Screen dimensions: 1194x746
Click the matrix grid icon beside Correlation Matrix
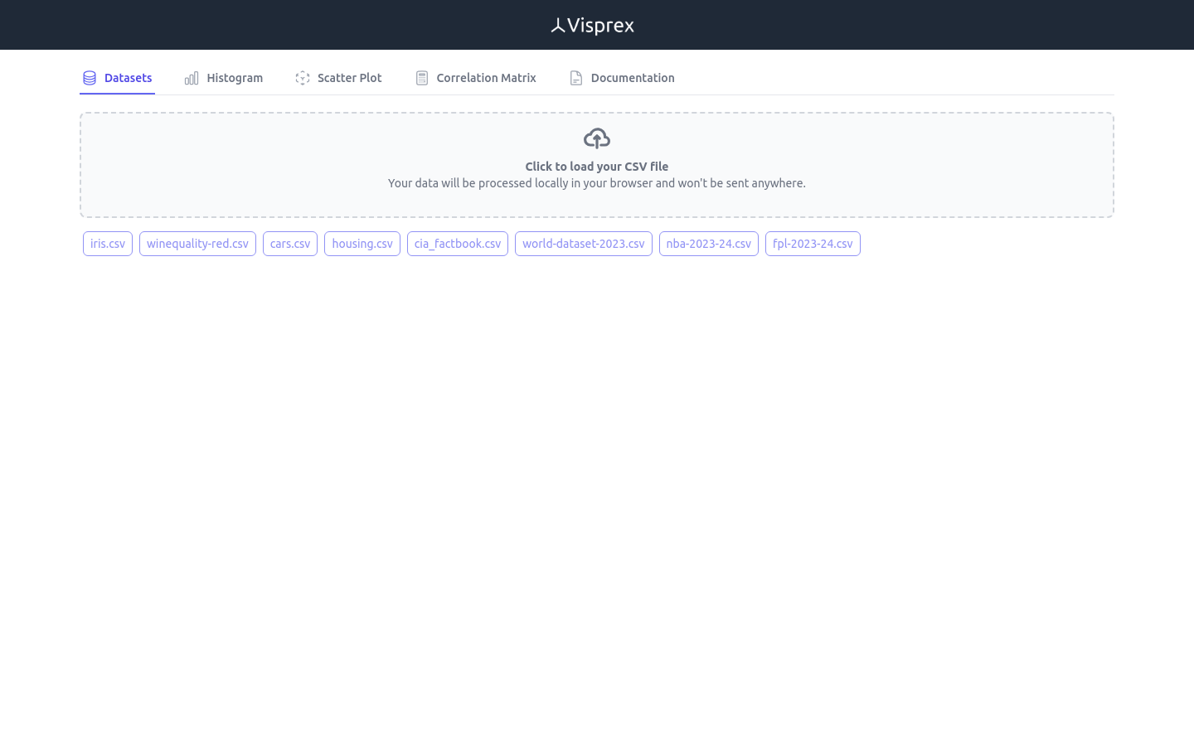422,77
